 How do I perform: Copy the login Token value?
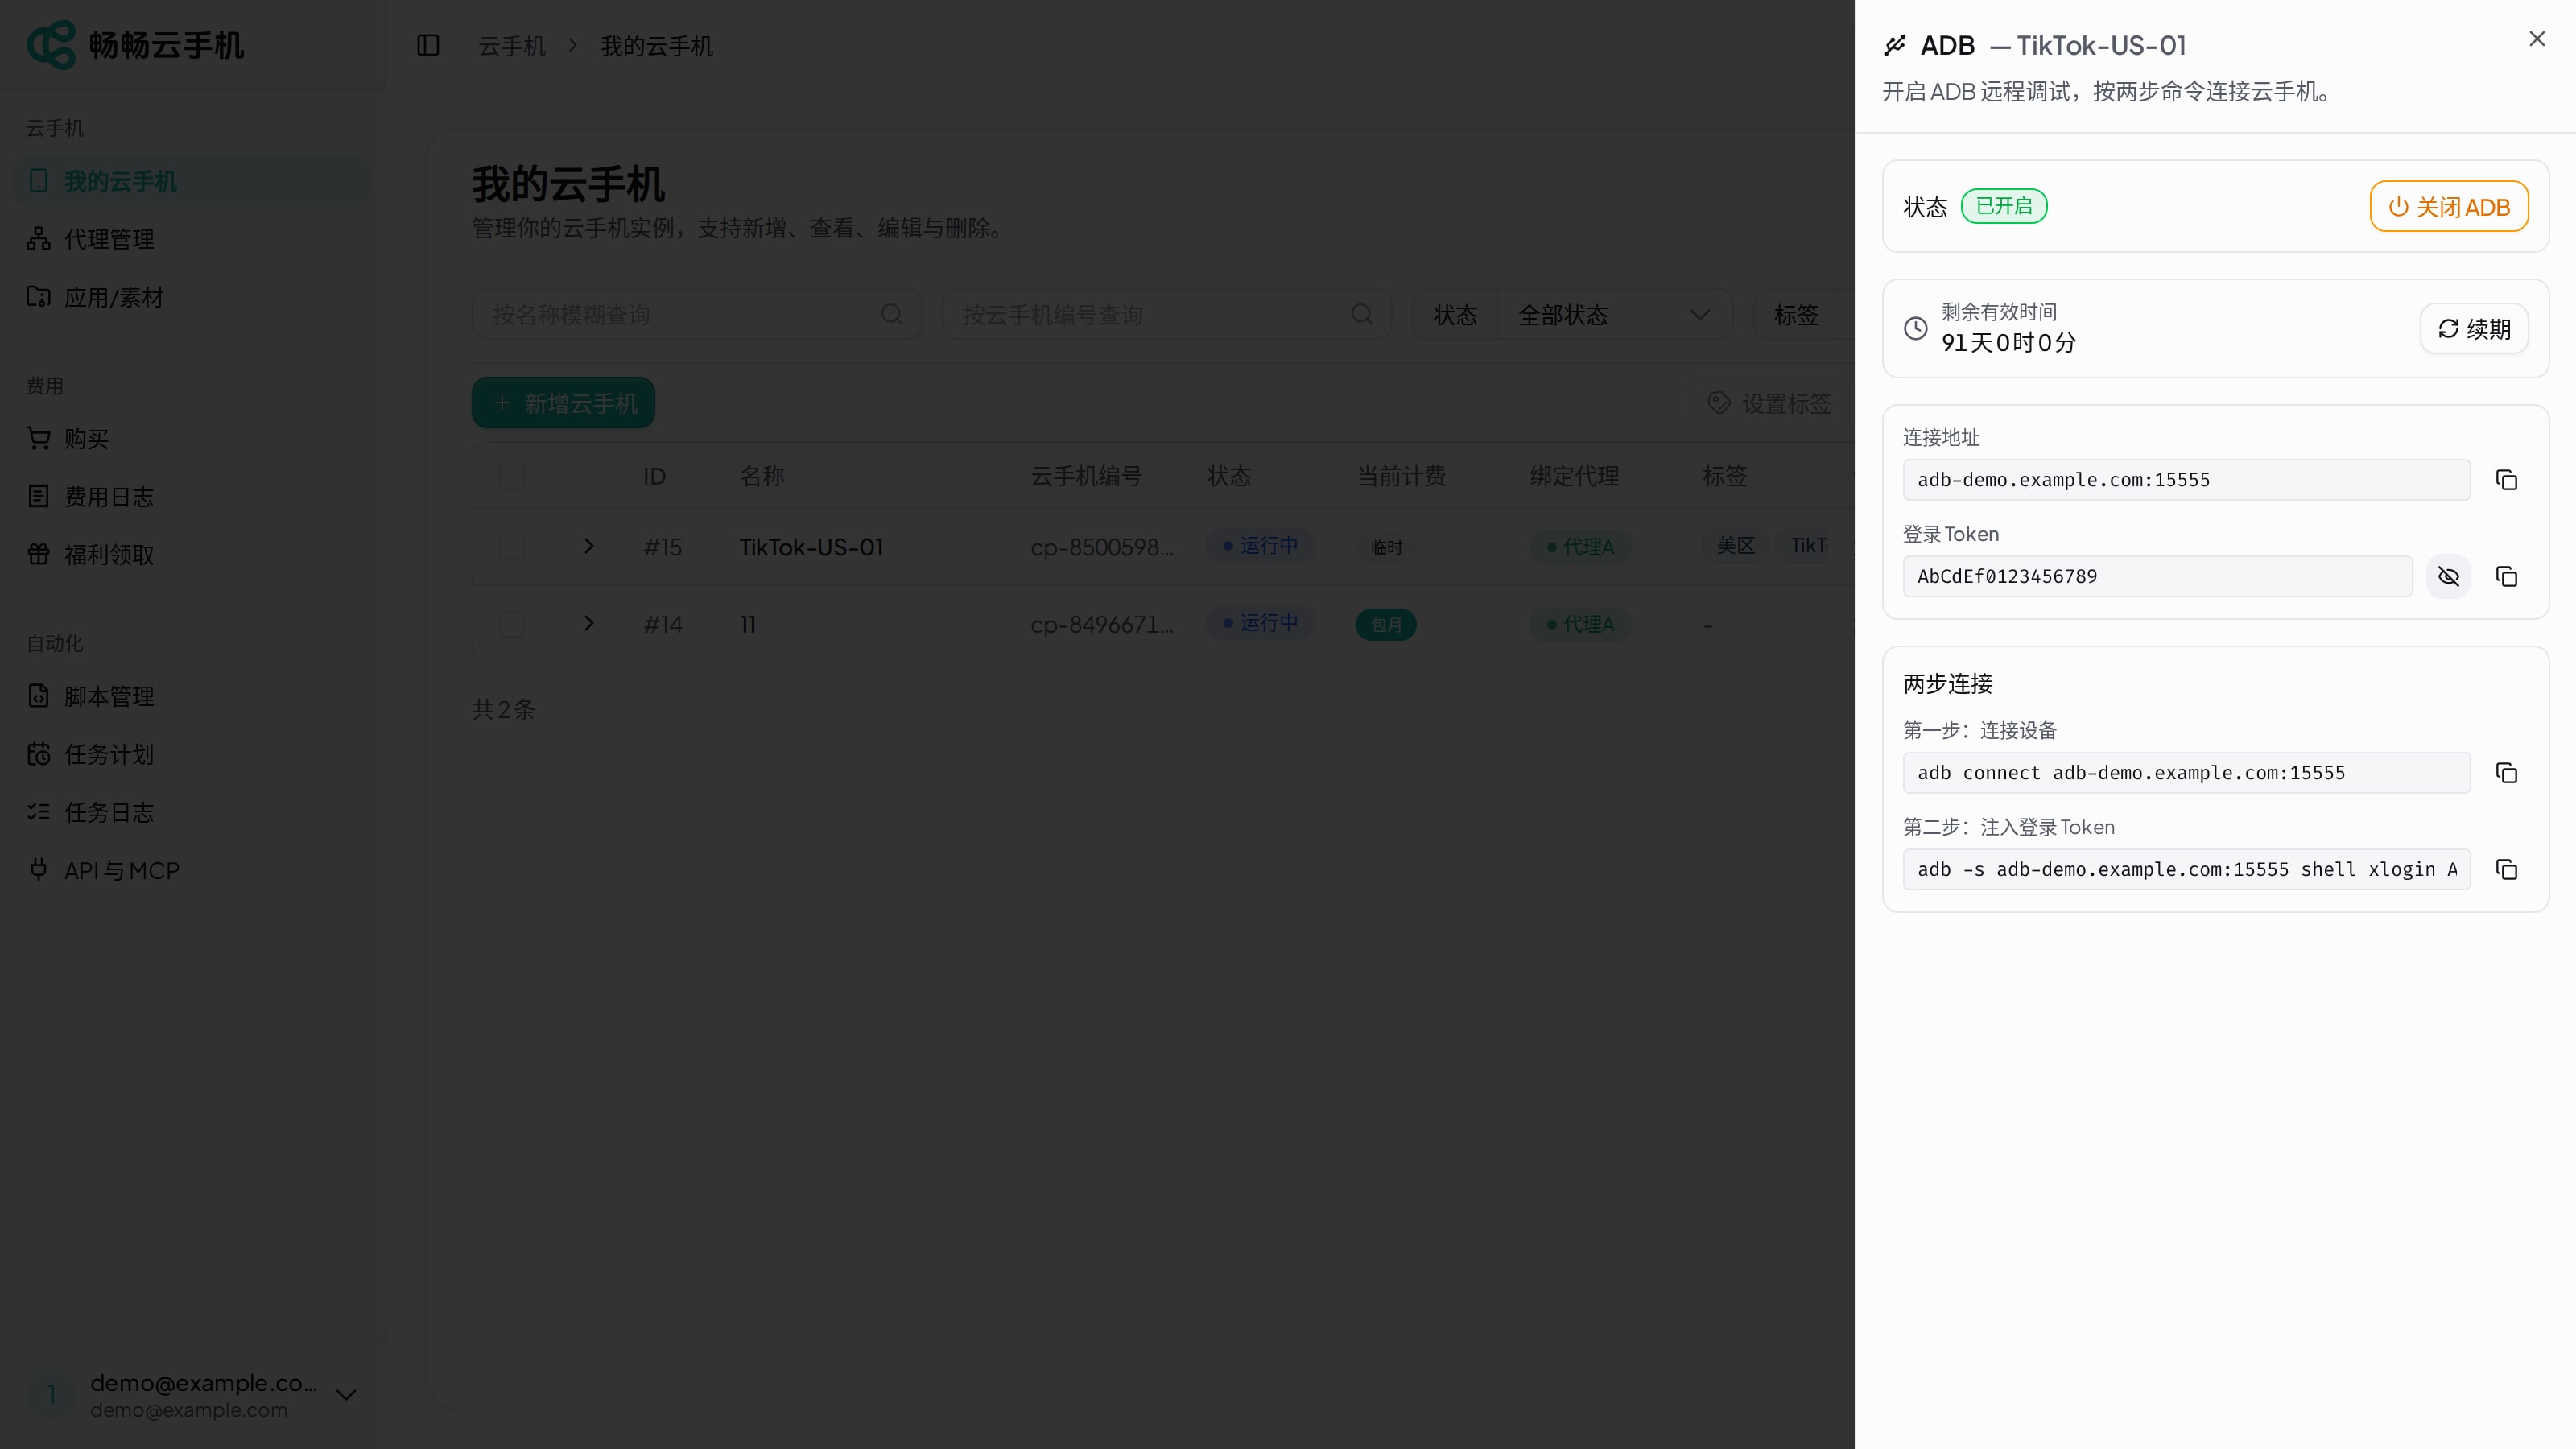[x=2506, y=576]
